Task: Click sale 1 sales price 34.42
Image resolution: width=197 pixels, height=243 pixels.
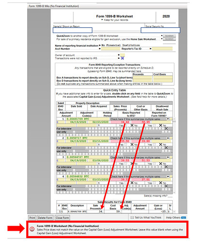Action: [120, 122]
